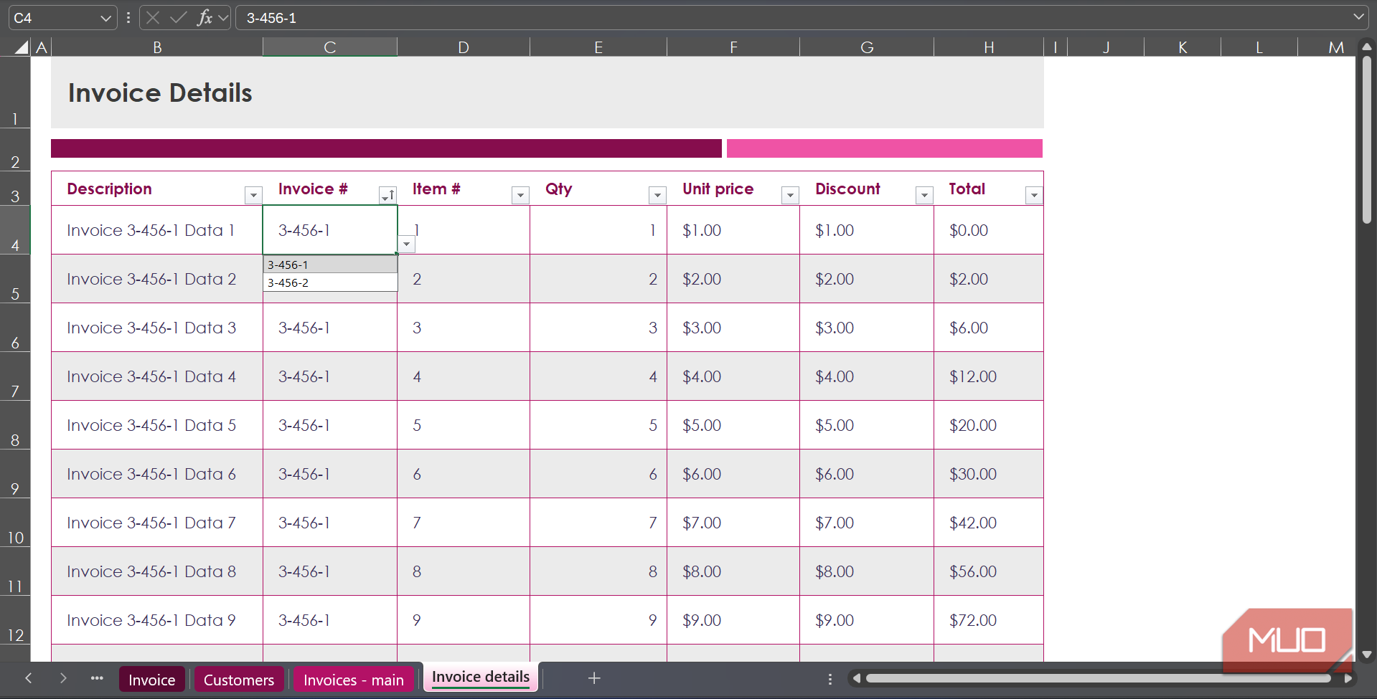The height and width of the screenshot is (699, 1377).
Task: Select 3-456-2 from the validation list
Action: (x=330, y=282)
